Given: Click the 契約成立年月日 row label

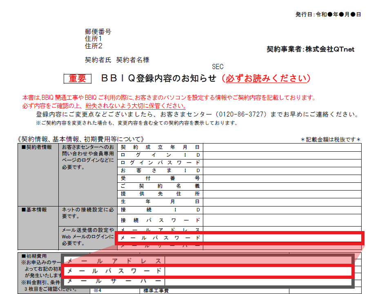Looking at the screenshot, I should 160,147.
